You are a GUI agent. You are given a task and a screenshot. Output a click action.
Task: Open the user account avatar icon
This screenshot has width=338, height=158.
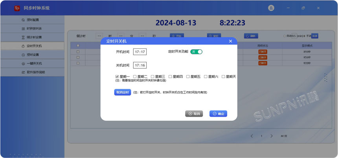click(271, 8)
